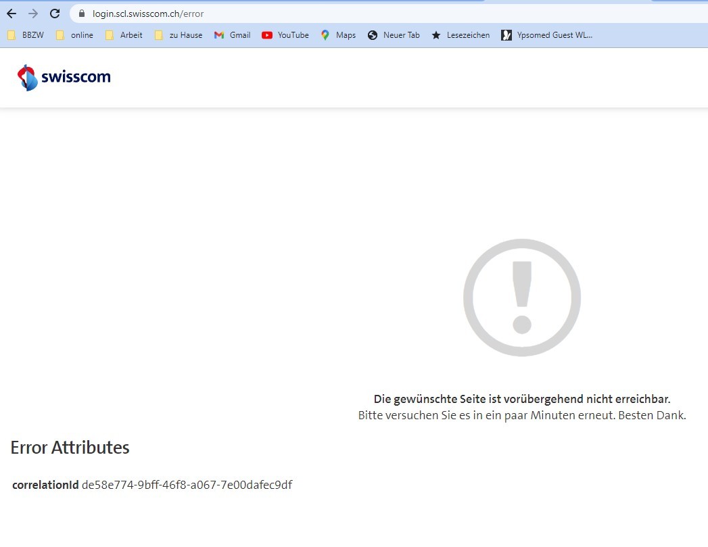Launch the Maps bookmark
708x547 pixels.
click(x=338, y=35)
